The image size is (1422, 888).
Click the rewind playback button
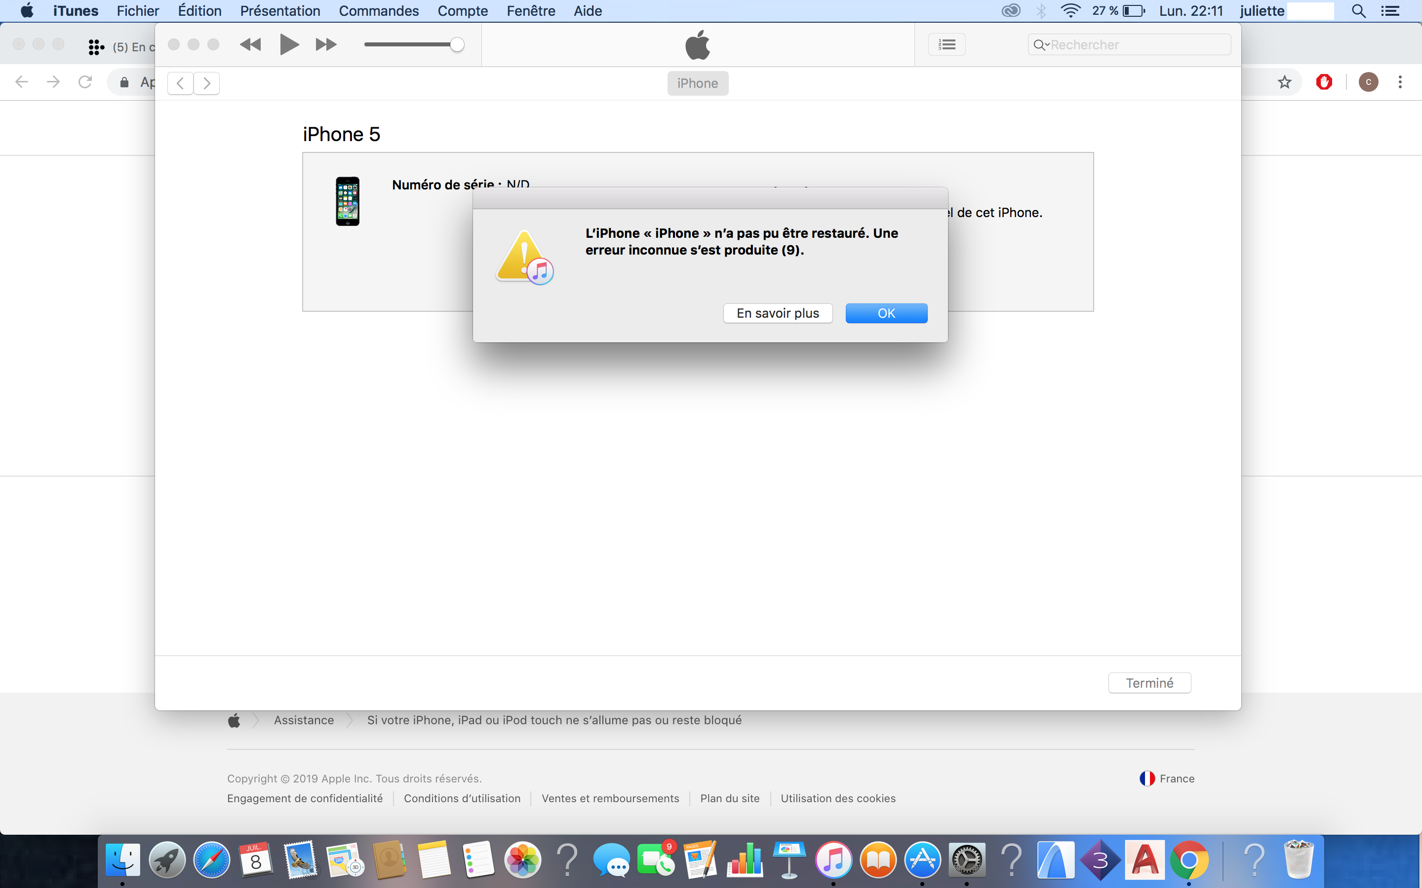(x=250, y=44)
